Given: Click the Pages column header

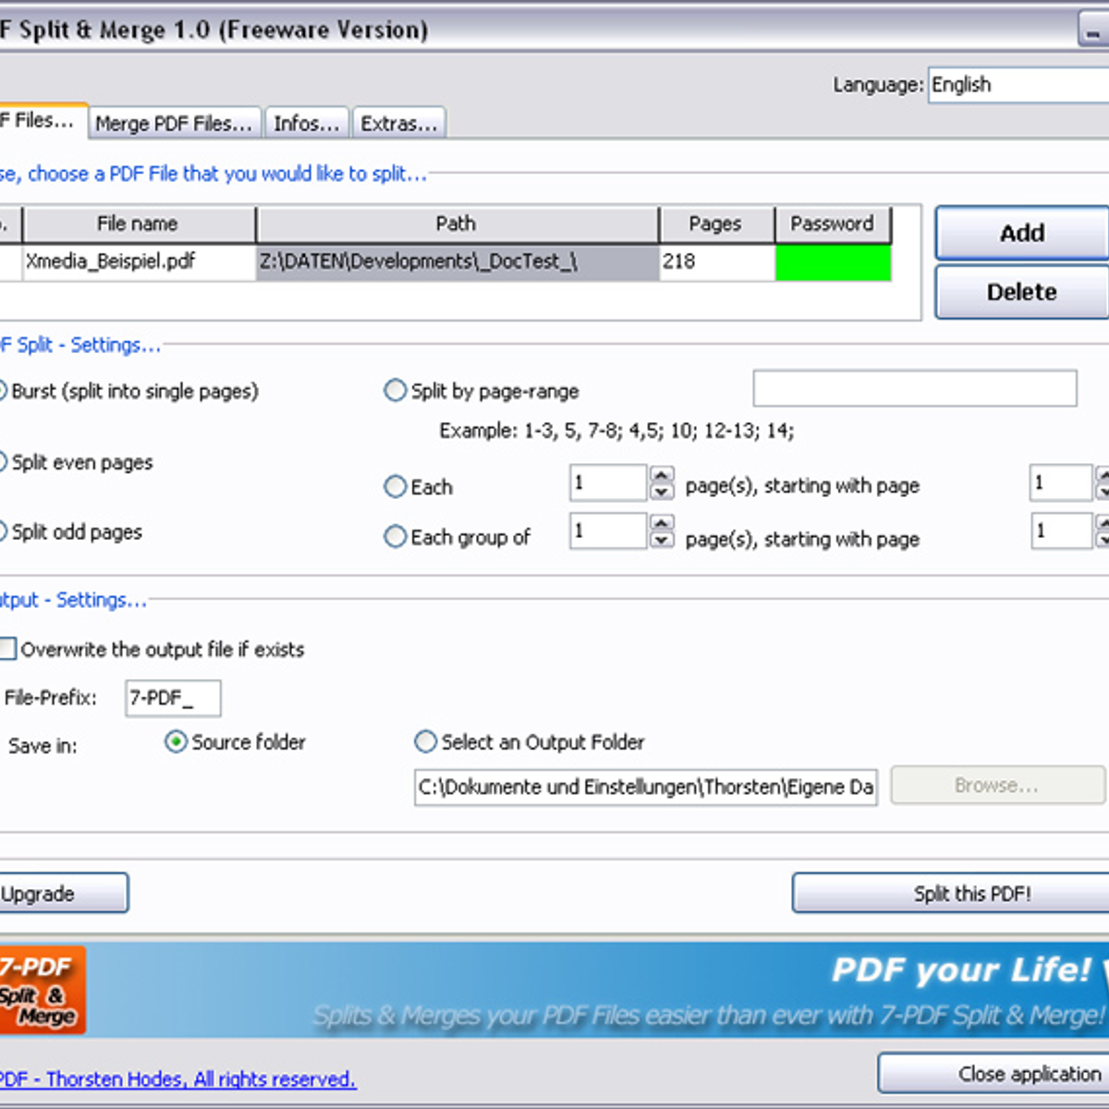Looking at the screenshot, I should 716,224.
